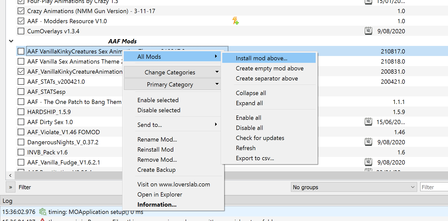The image size is (448, 221).
Task: Expand the Primary Category submenu
Action: click(172, 85)
